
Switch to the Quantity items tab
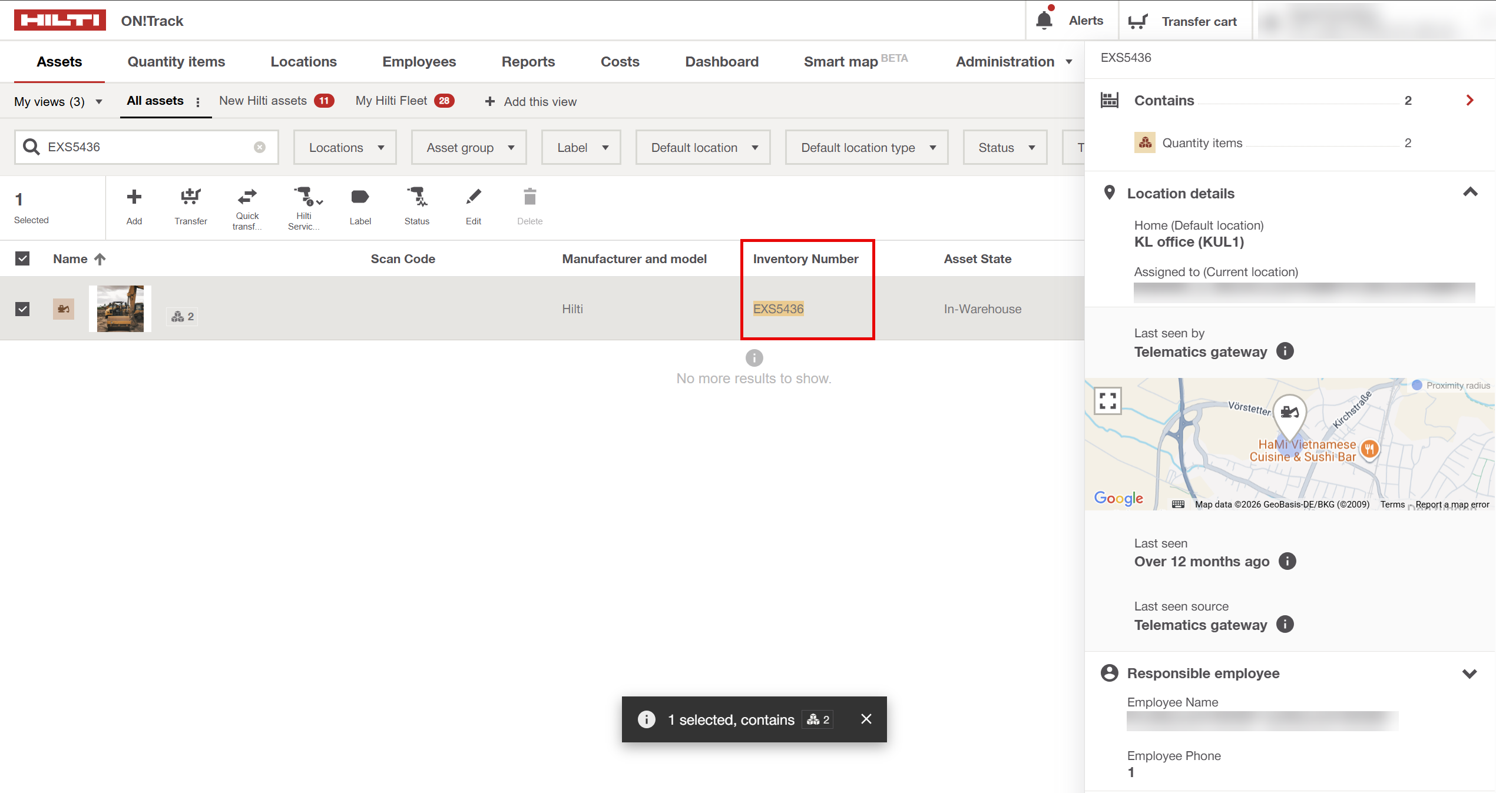point(176,62)
